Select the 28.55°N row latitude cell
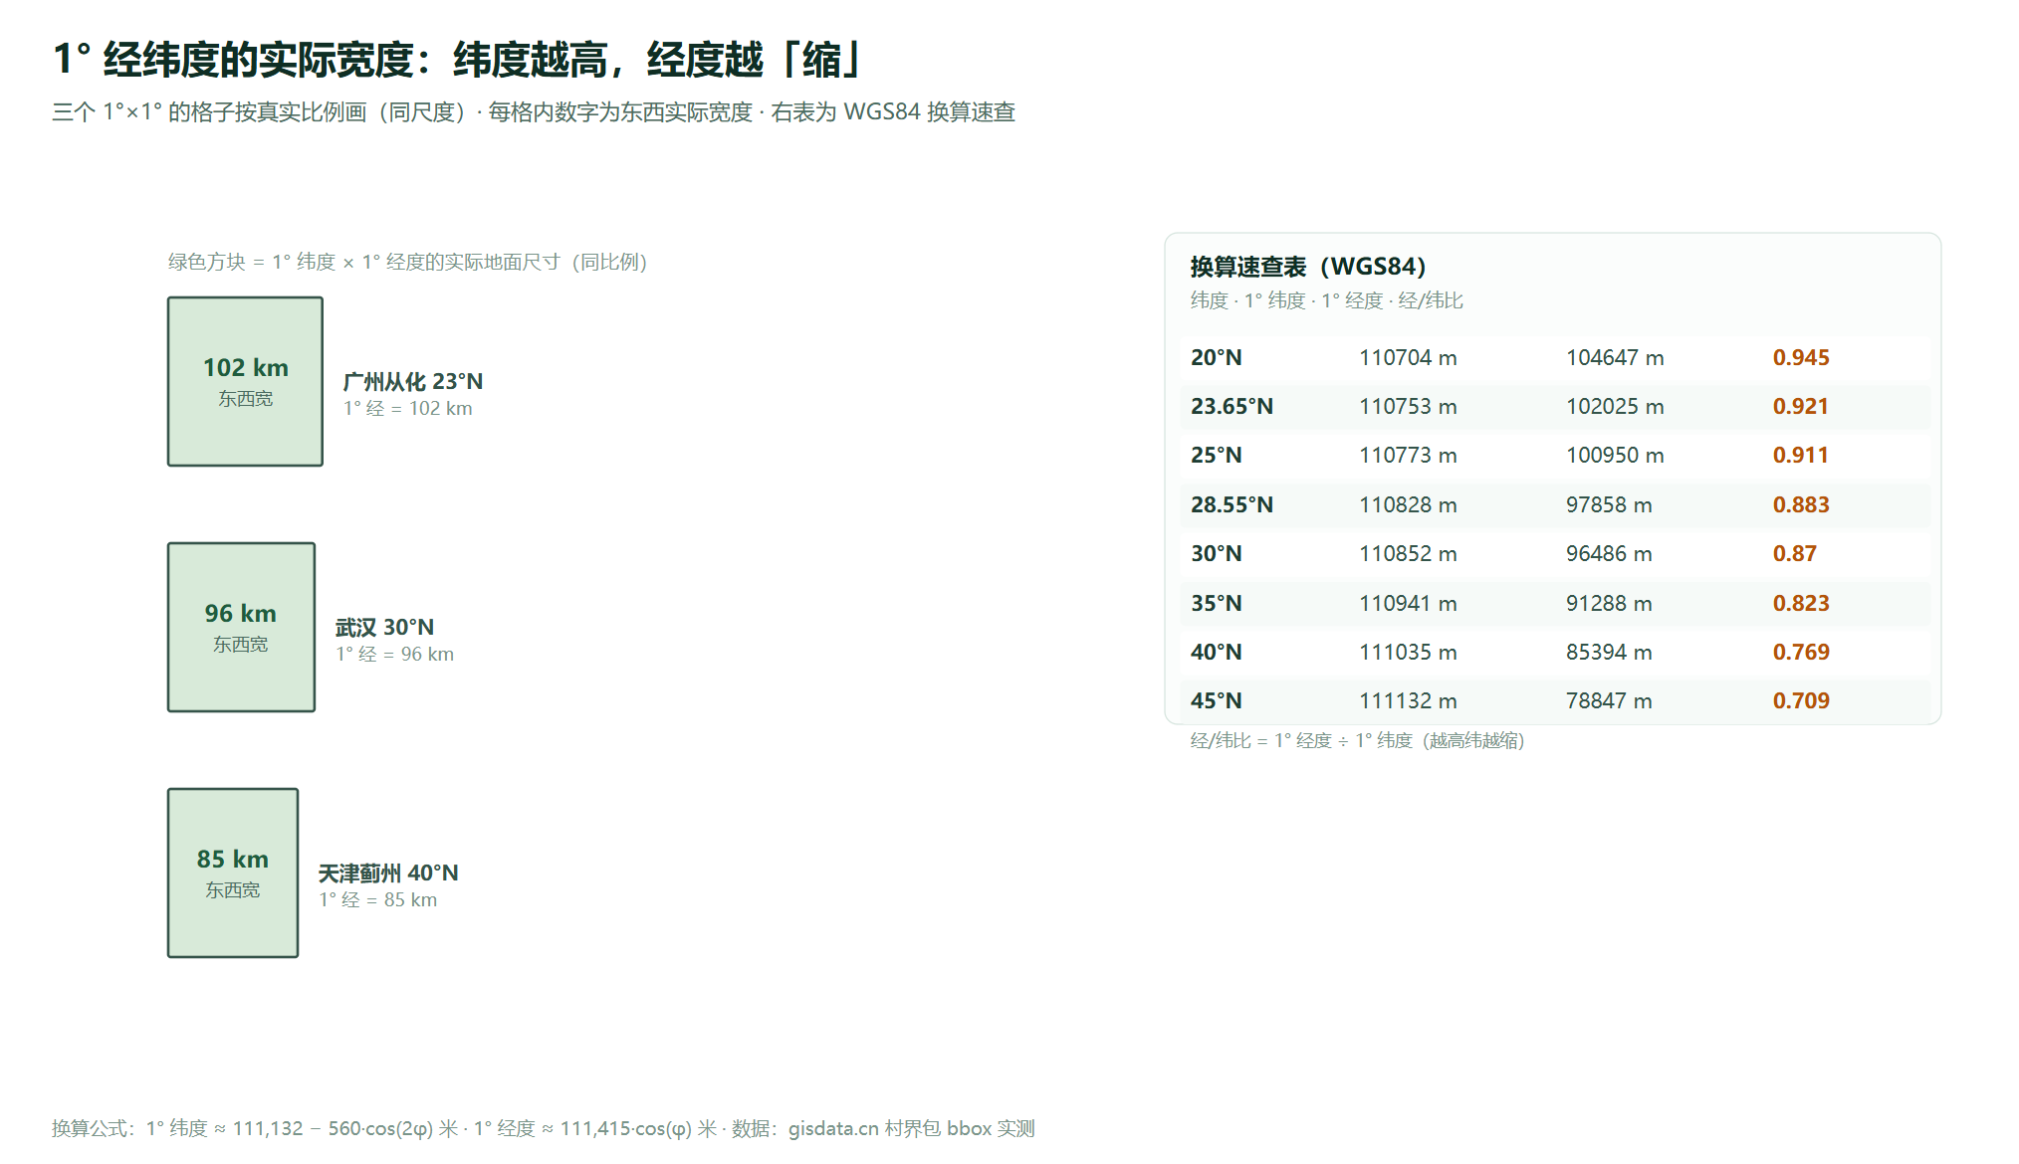This screenshot has height=1164, width=2019. [1232, 505]
